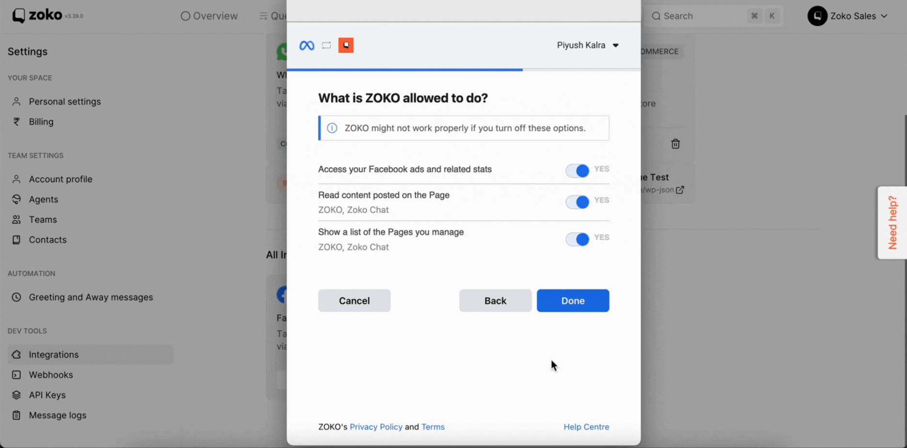Click the Integrations puzzle icon
The height and width of the screenshot is (448, 907).
tap(16, 354)
